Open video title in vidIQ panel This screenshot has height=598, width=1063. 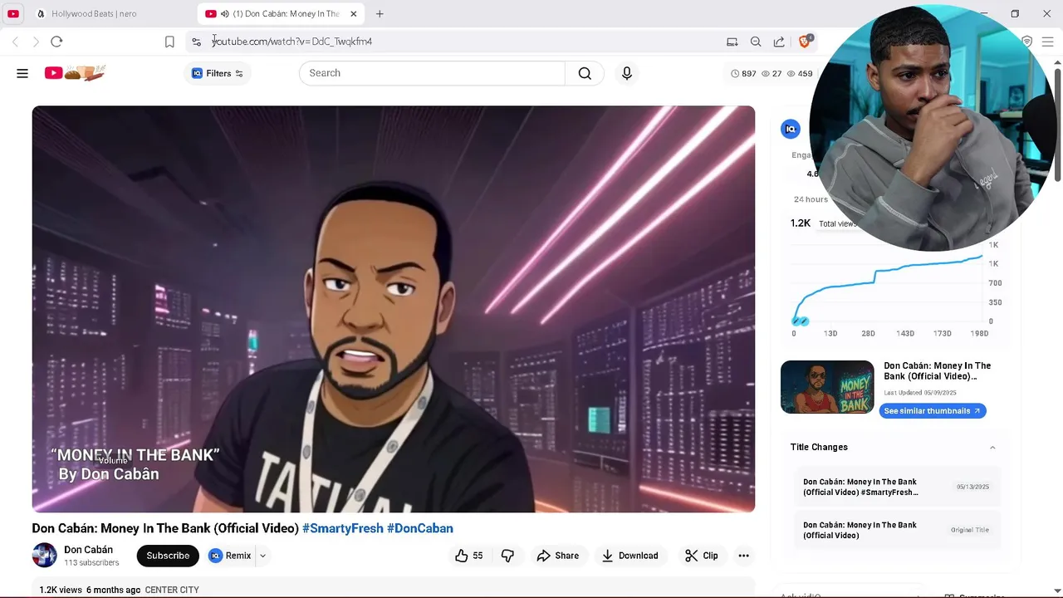point(937,371)
